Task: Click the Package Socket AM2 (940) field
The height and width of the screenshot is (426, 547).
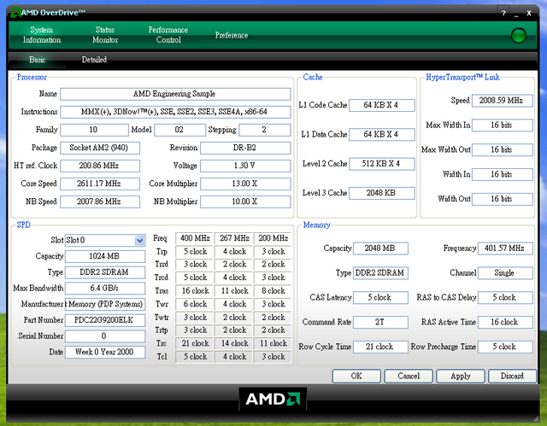Action: click(x=100, y=148)
